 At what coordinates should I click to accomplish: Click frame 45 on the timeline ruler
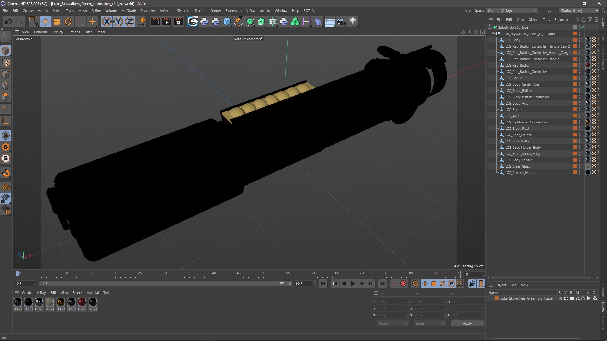point(239,273)
